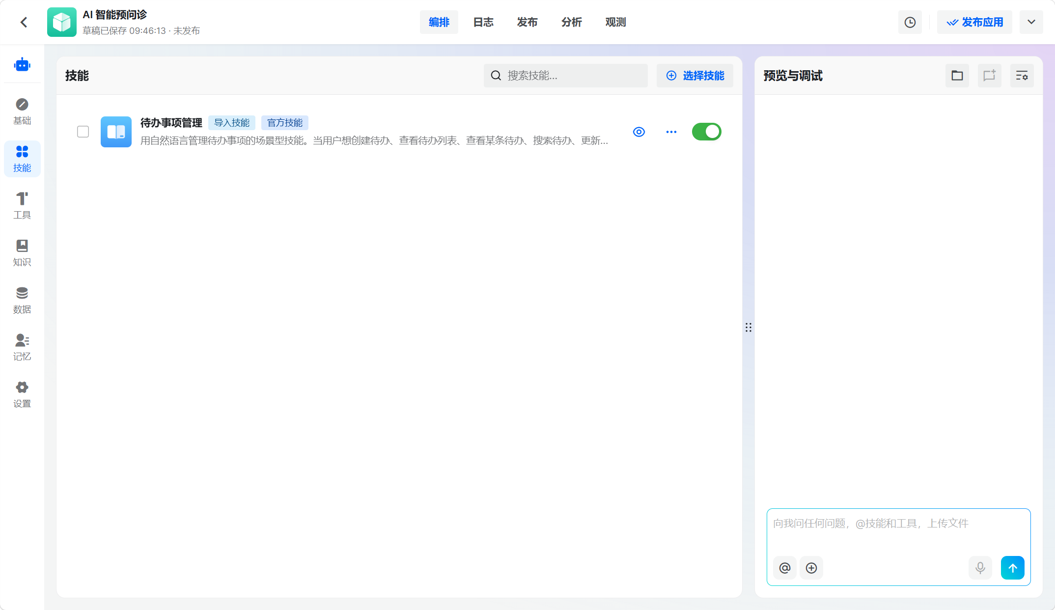This screenshot has width=1055, height=610.
Task: Go back using the left arrow
Action: click(24, 22)
